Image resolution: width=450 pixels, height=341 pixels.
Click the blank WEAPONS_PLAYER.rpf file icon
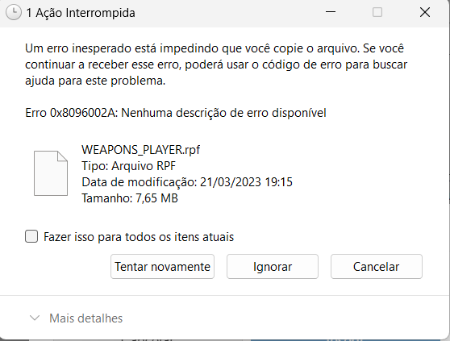pyautogui.click(x=51, y=173)
